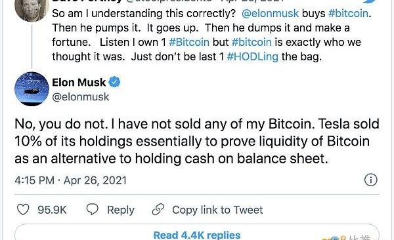Screen dimensions: 394x240
Task: Open the #HODLing hashtag
Action: pyautogui.click(x=253, y=57)
